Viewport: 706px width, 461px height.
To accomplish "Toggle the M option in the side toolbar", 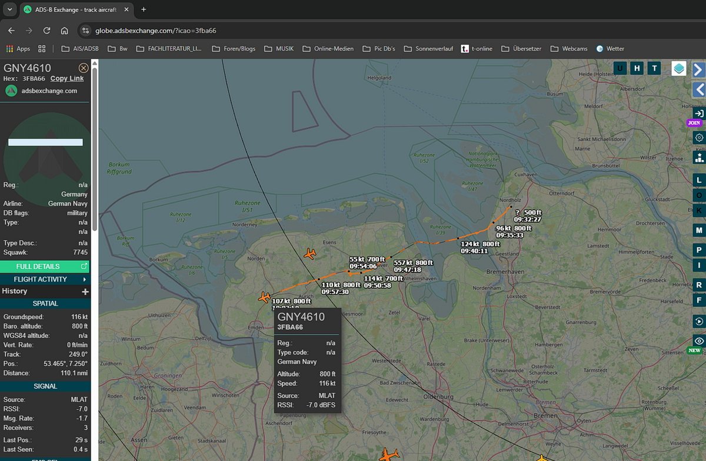I will click(x=699, y=230).
